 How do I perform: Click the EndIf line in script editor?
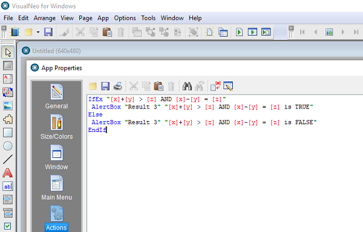click(x=97, y=130)
